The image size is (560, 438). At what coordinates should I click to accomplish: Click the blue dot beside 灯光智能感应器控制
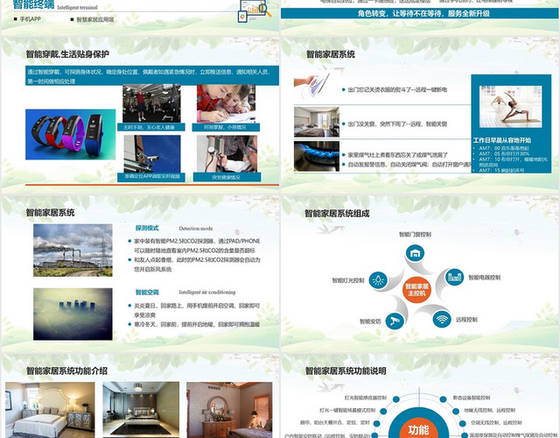[396, 399]
